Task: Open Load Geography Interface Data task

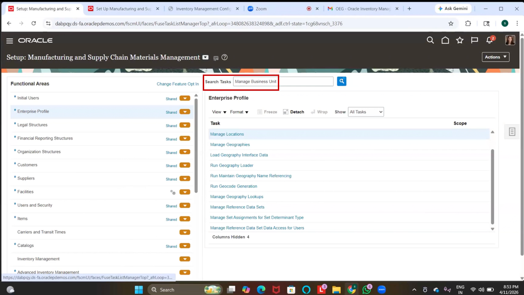Action: [239, 155]
